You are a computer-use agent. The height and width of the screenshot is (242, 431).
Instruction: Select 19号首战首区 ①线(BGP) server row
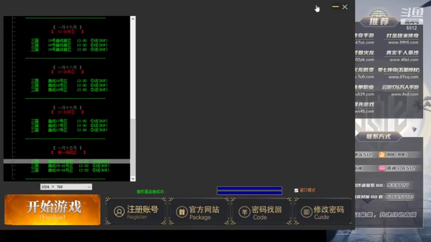(69, 41)
